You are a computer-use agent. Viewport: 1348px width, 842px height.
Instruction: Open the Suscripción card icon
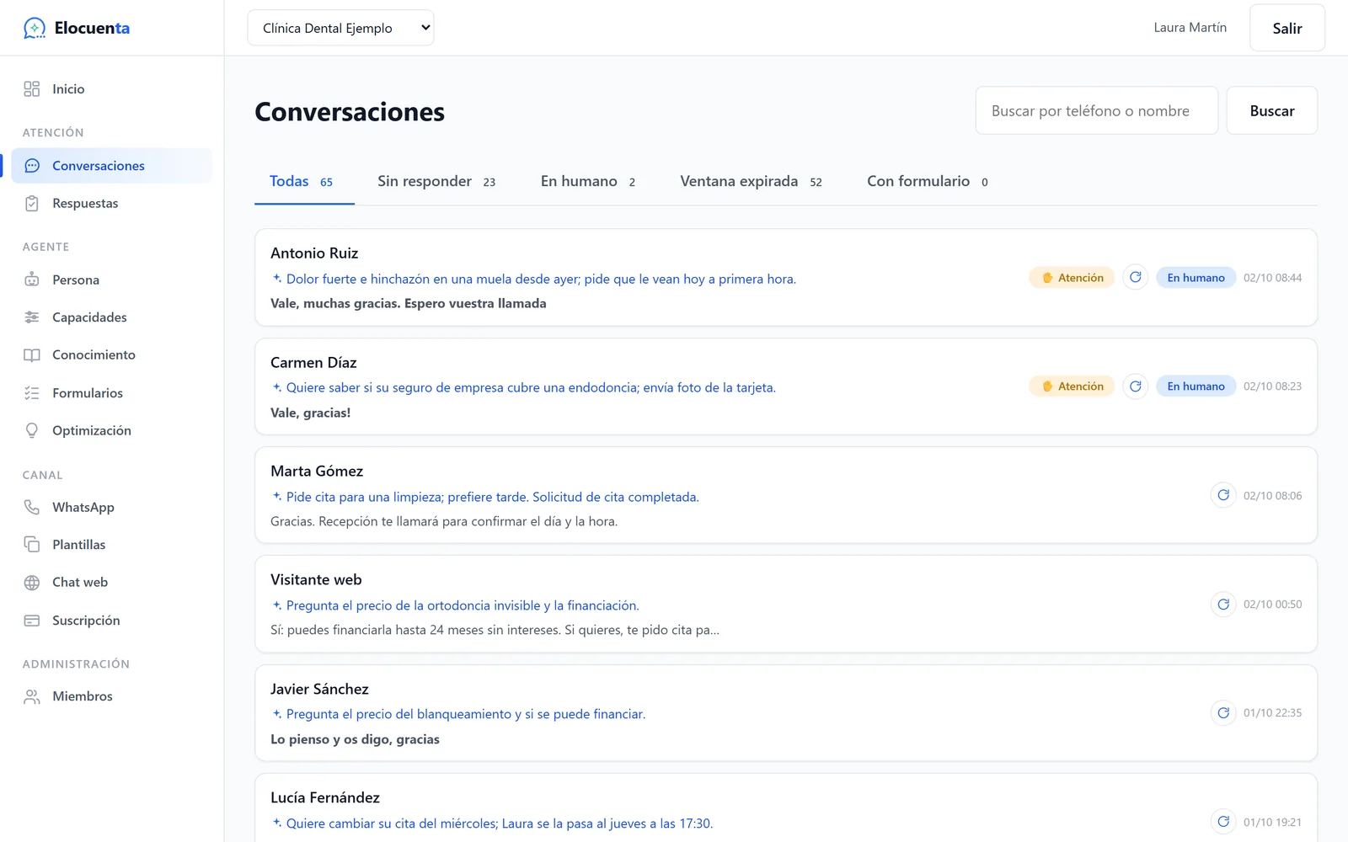[32, 621]
